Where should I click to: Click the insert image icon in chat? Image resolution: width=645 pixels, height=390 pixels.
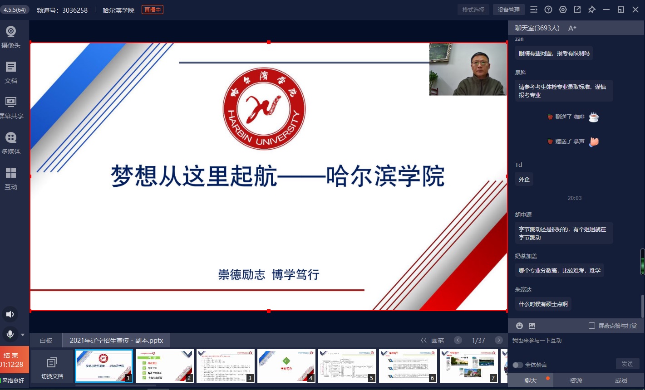(x=532, y=326)
